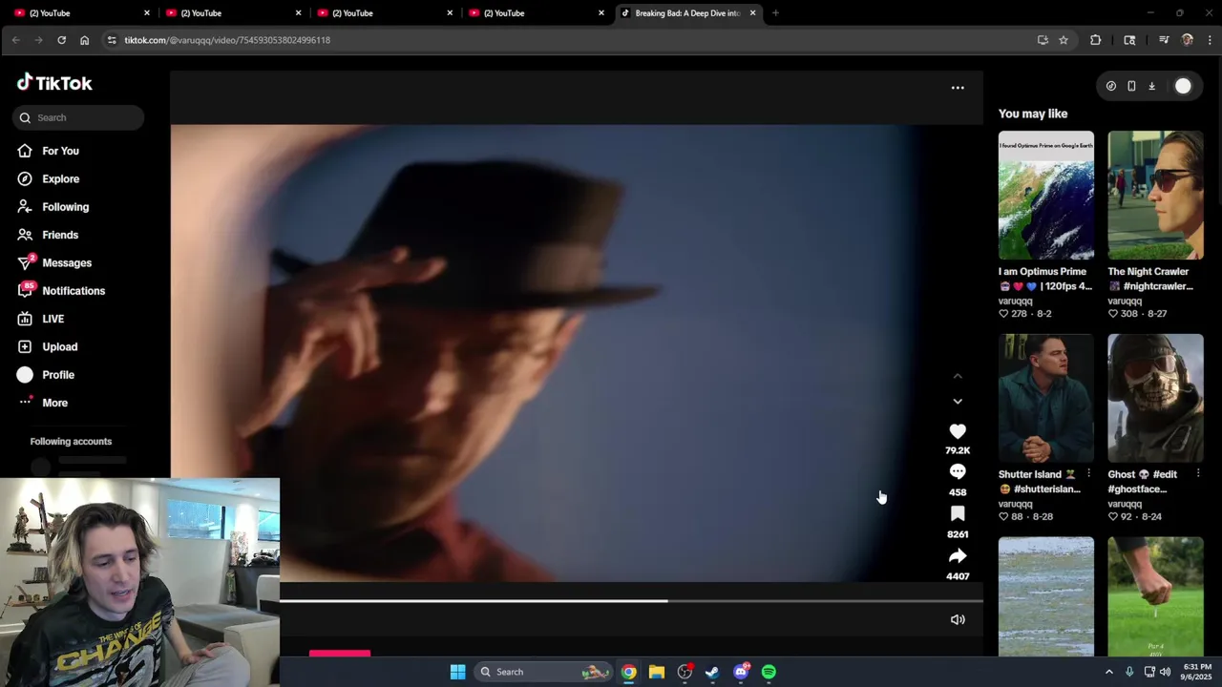Viewport: 1222px width, 687px height.
Task: Open Chrome's three-dot menu
Action: [x=1210, y=40]
